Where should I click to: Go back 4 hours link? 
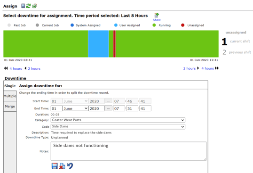16,68
